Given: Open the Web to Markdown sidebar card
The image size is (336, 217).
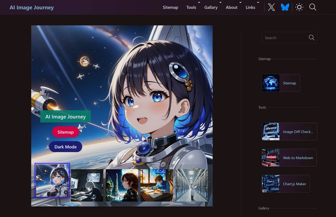Looking at the screenshot, I should (289, 158).
